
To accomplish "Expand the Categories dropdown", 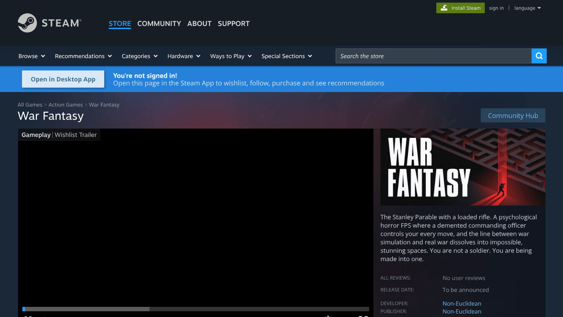I will (x=139, y=56).
